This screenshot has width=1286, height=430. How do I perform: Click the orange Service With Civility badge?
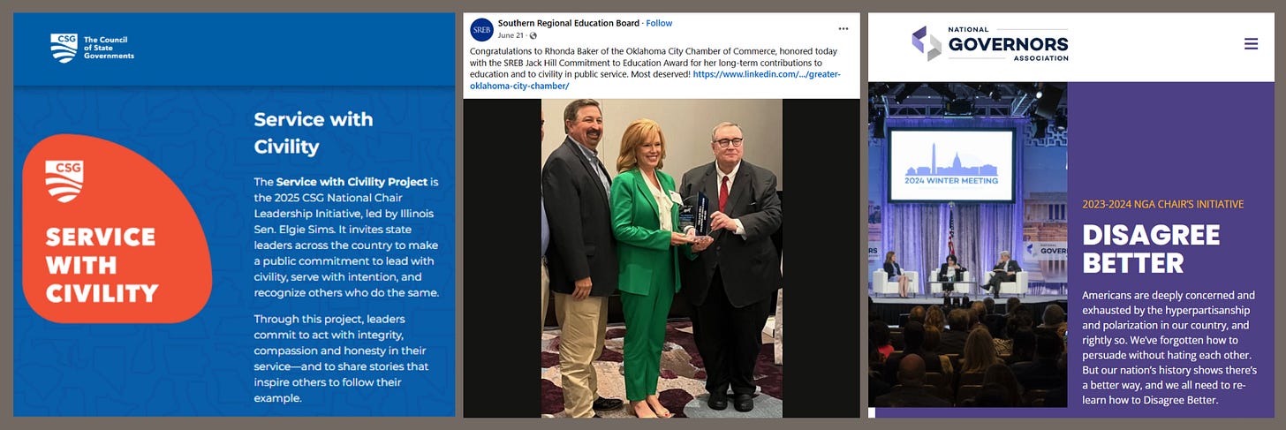(x=117, y=229)
